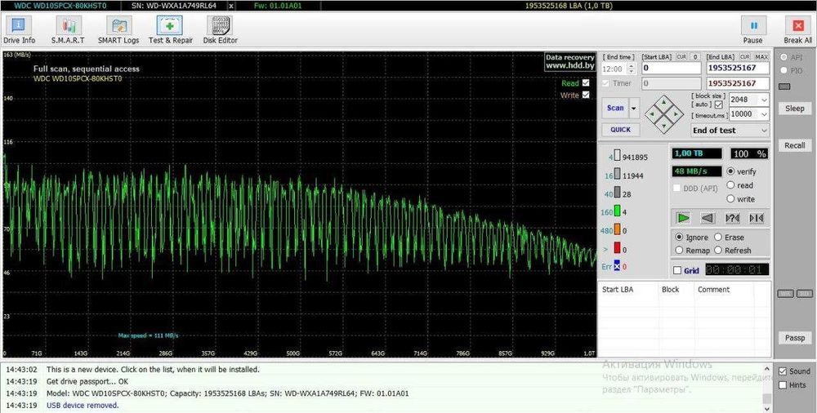Viewport: 817px width, 413px height.
Task: Open the Drive Info panel
Action: pos(19,30)
